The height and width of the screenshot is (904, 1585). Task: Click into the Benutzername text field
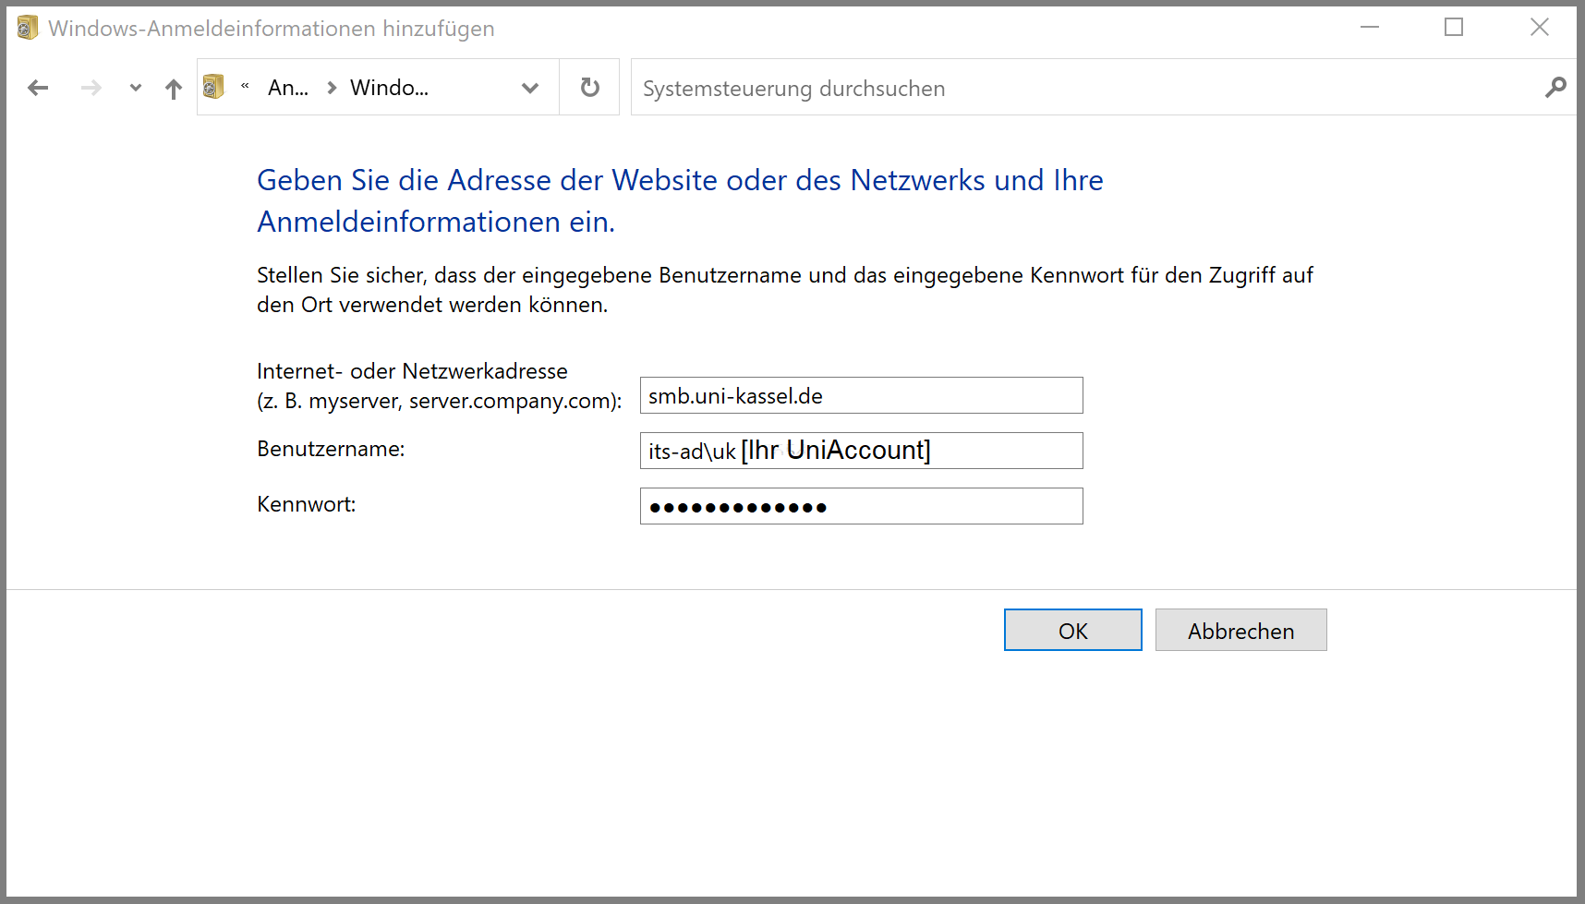coord(861,451)
